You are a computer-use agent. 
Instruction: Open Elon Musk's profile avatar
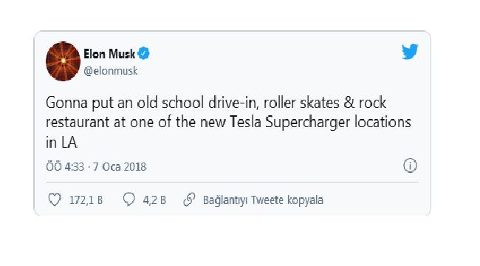click(x=63, y=61)
